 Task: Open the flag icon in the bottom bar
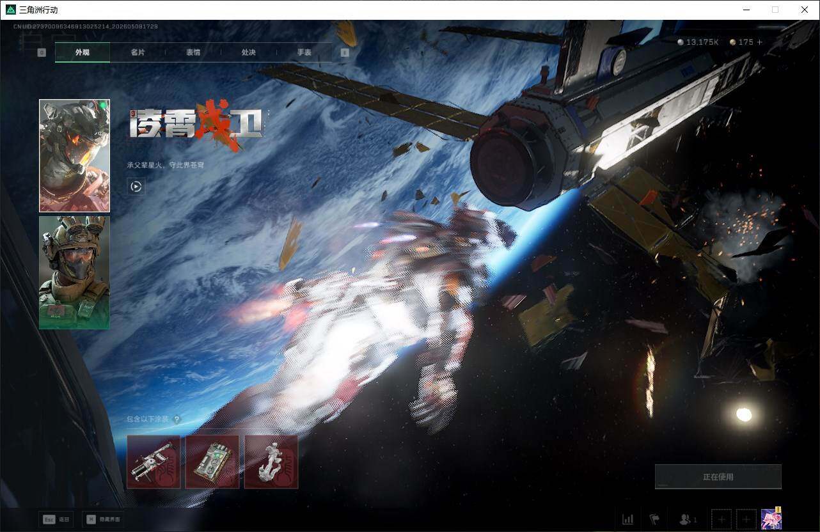[x=654, y=519]
